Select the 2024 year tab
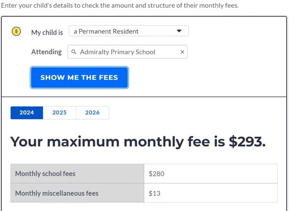Image resolution: width=289 pixels, height=211 pixels. (27, 113)
